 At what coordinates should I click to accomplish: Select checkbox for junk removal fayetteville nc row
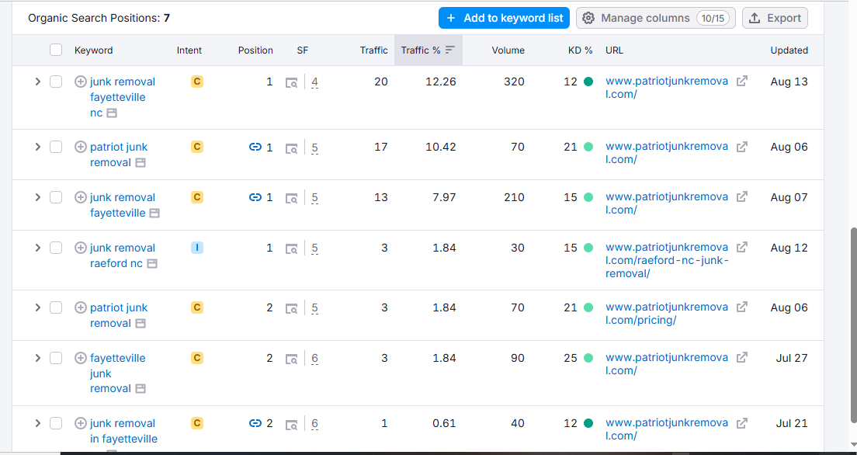point(56,82)
